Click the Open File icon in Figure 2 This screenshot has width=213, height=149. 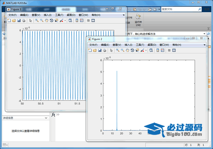[95, 50]
